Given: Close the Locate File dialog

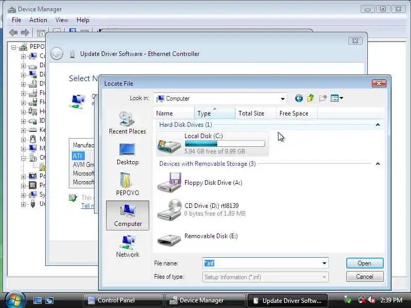Looking at the screenshot, I should [x=379, y=84].
